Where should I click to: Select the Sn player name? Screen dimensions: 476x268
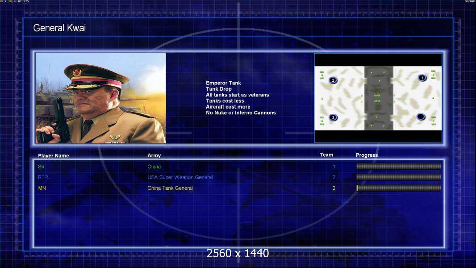click(x=41, y=167)
